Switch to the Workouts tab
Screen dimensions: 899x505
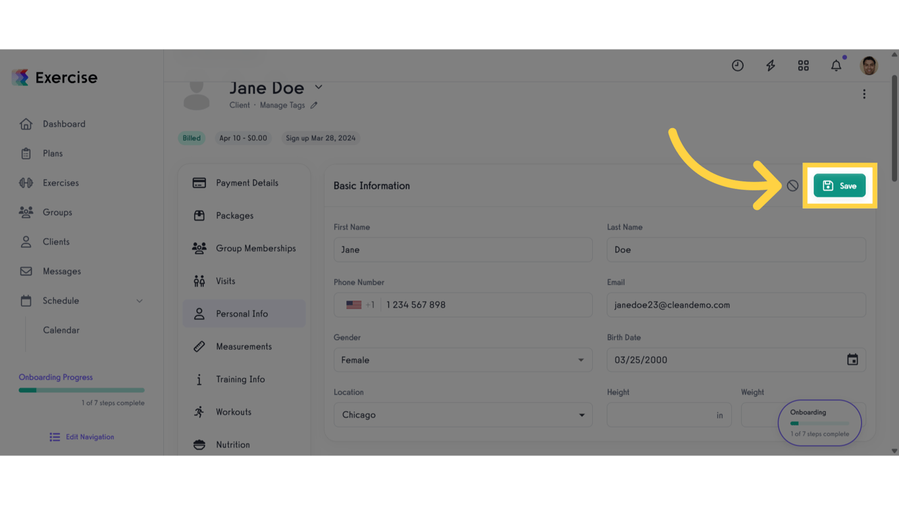pyautogui.click(x=244, y=412)
